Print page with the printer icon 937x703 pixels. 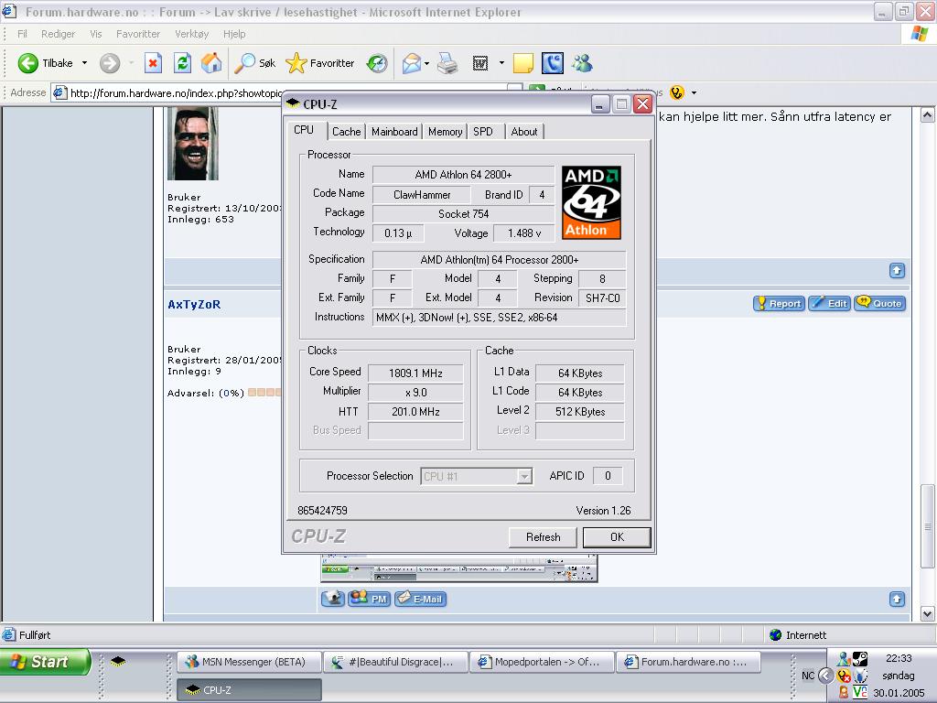click(447, 63)
